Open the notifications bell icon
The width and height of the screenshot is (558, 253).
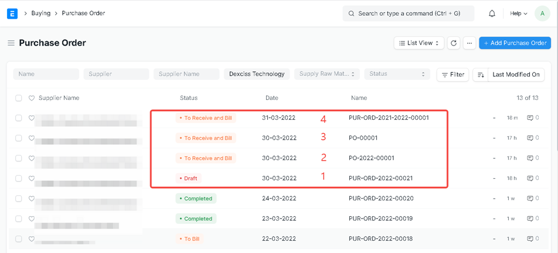pyautogui.click(x=492, y=13)
